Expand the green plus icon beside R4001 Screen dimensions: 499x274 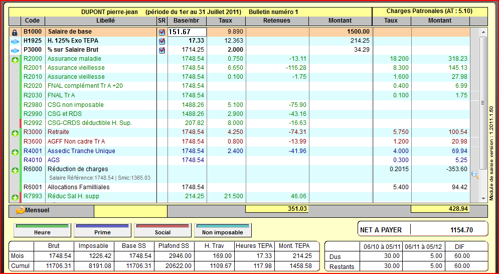point(15,152)
